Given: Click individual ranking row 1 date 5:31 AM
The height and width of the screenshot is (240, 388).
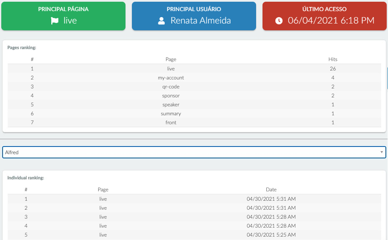Looking at the screenshot, I should coord(271,199).
